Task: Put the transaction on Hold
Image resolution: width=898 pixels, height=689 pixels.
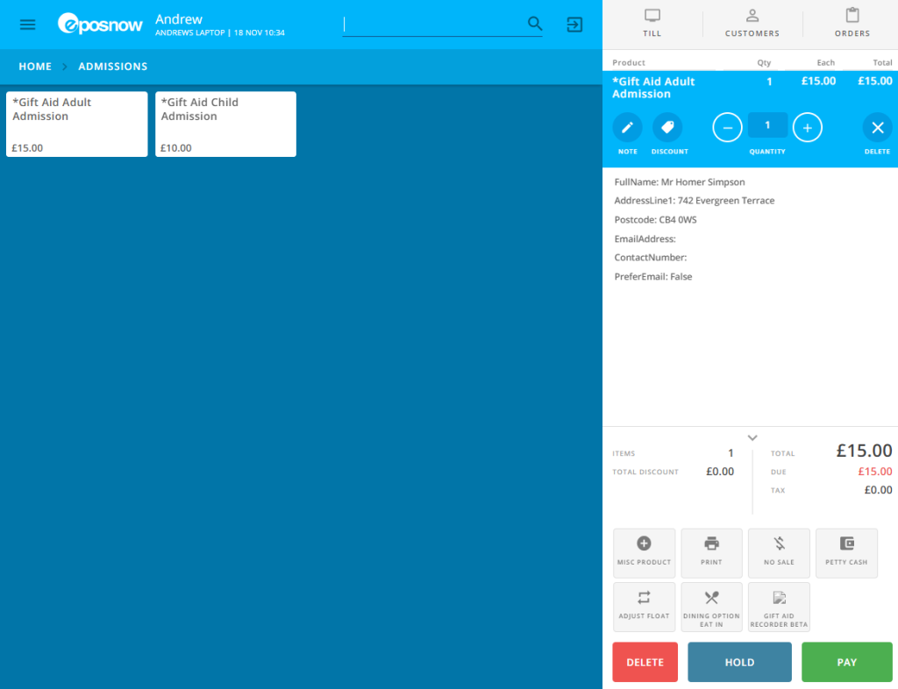Action: point(739,662)
